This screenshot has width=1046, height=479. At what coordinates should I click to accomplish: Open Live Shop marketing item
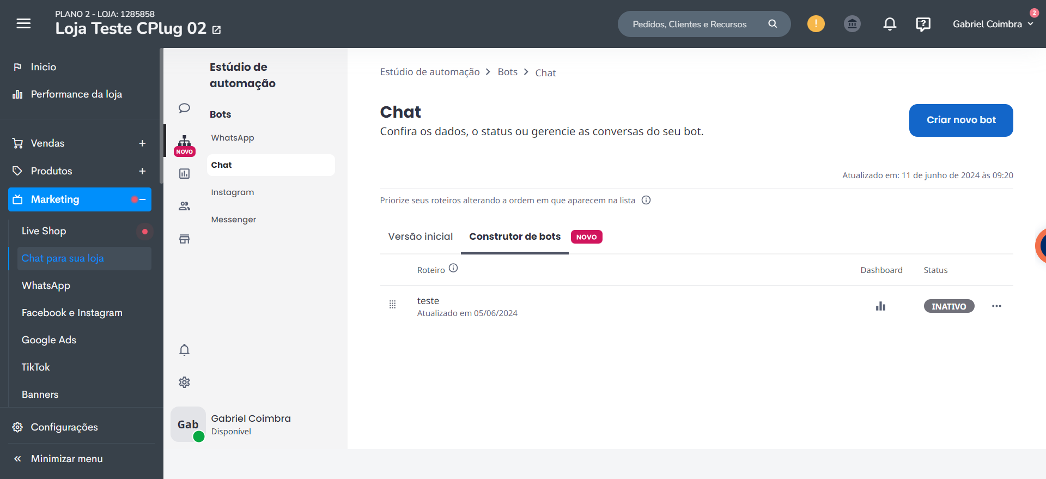[44, 231]
